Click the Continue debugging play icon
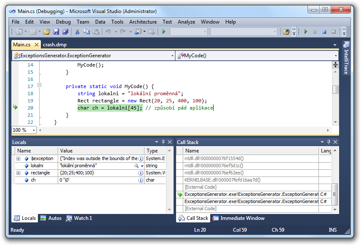 click(306, 32)
